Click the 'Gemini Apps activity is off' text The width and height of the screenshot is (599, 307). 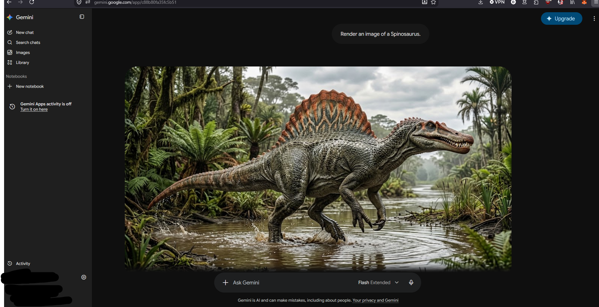46,104
